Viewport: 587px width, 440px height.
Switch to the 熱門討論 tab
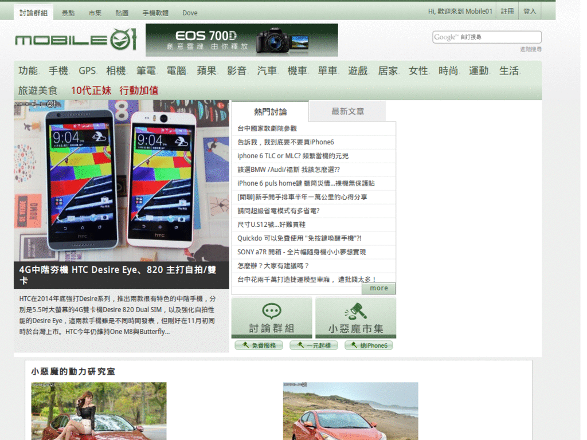(x=271, y=112)
